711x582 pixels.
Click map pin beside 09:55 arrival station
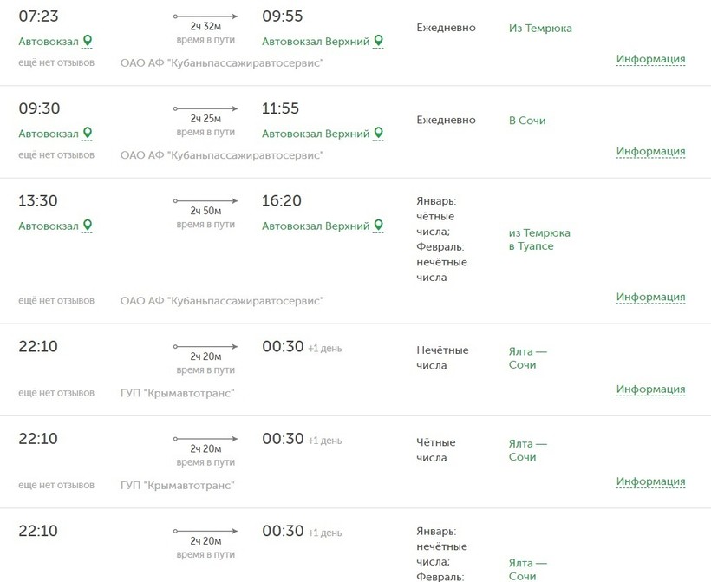tap(379, 41)
